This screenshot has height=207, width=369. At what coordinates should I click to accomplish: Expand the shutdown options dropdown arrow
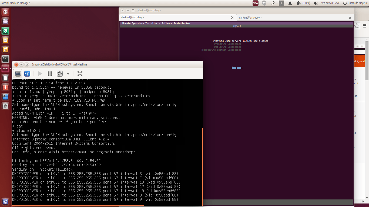pyautogui.click(x=68, y=74)
